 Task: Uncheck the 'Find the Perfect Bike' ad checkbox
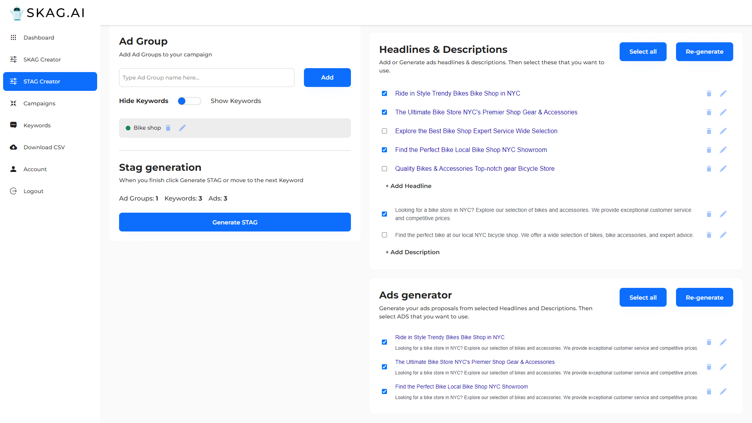(384, 392)
